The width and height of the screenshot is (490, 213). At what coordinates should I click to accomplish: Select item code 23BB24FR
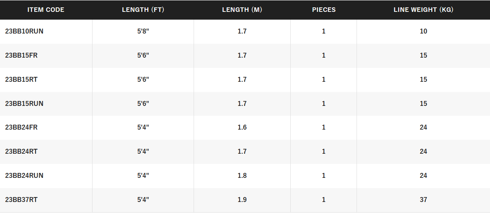pyautogui.click(x=21, y=128)
